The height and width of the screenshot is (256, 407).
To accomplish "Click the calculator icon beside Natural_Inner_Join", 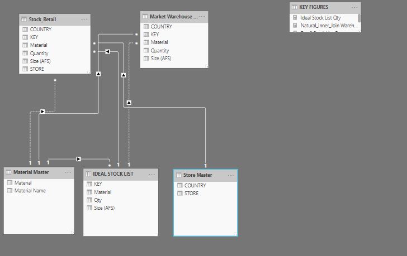I will (295, 25).
